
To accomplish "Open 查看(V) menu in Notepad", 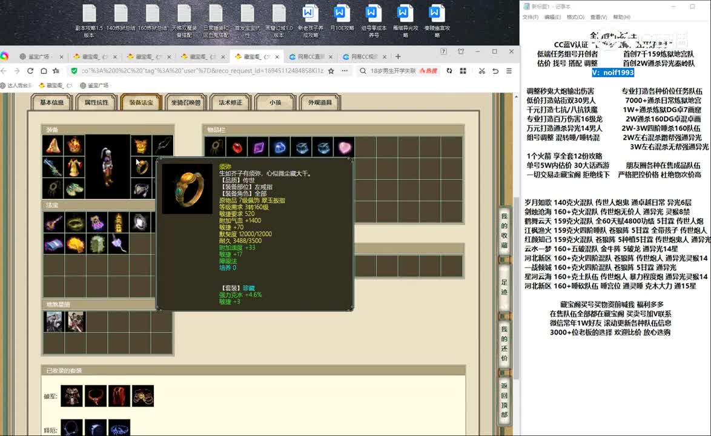I will (598, 17).
